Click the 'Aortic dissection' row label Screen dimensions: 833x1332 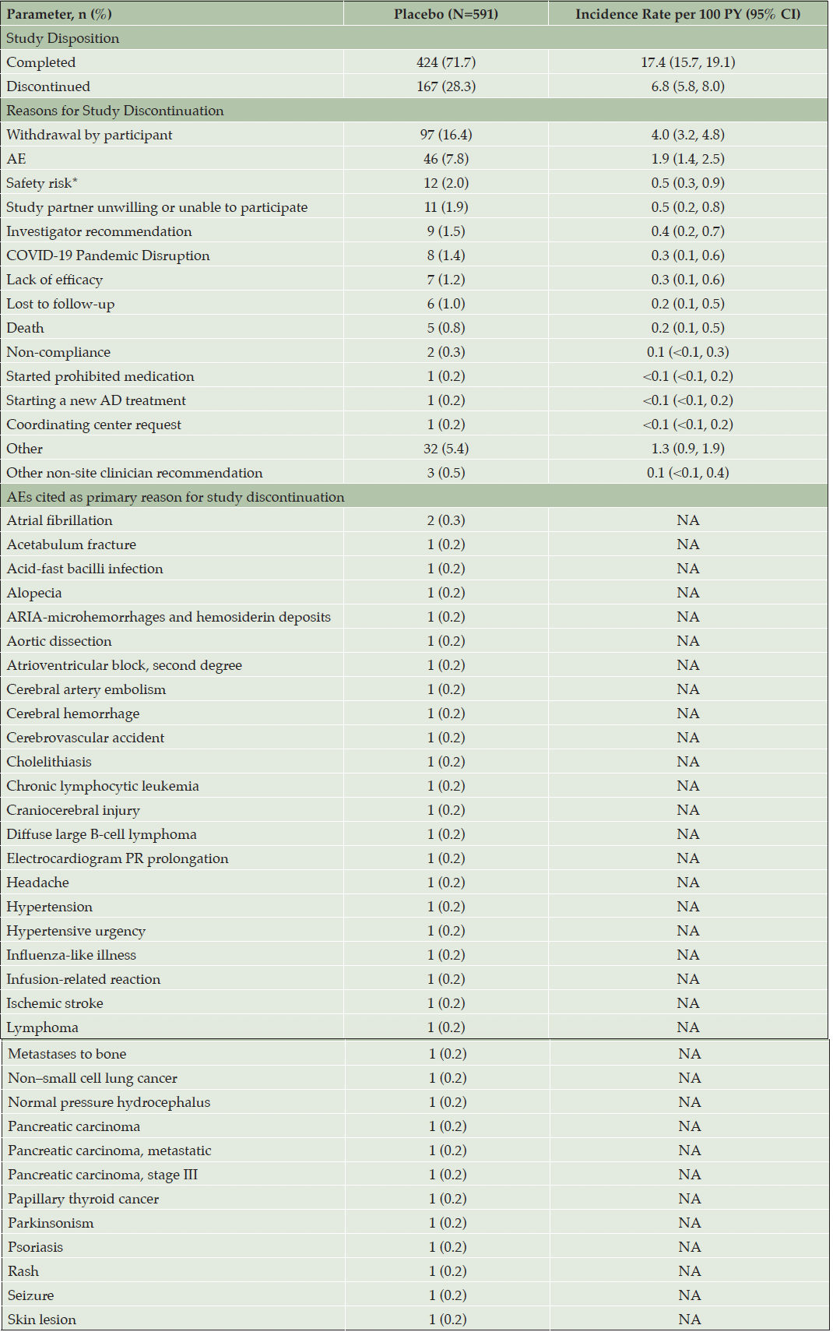point(59,641)
